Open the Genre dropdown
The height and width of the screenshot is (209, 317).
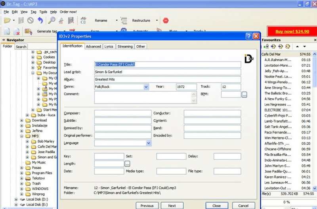pyautogui.click(x=146, y=87)
